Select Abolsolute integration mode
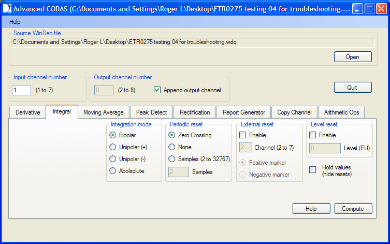 pyautogui.click(x=113, y=171)
